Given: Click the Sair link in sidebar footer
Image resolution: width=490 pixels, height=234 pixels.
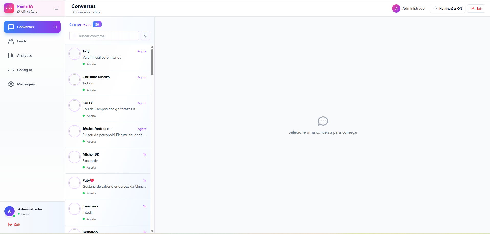Looking at the screenshot, I should 14,225.
